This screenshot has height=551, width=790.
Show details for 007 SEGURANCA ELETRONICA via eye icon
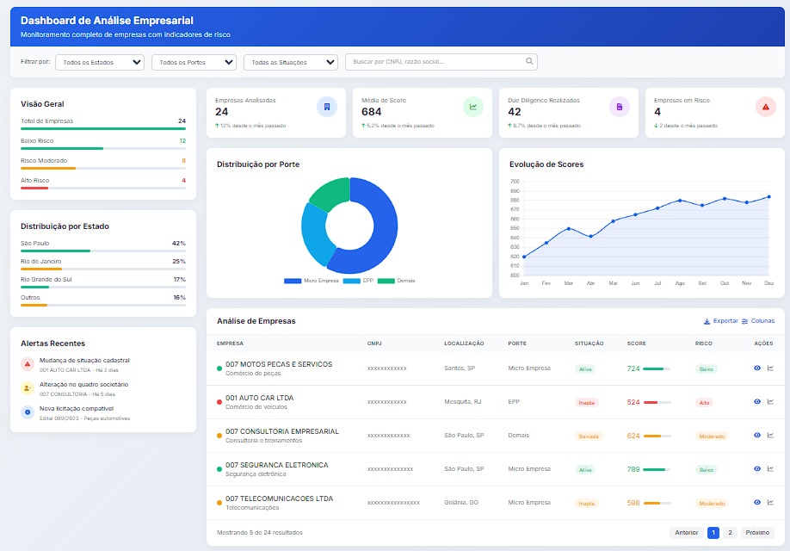pyautogui.click(x=758, y=468)
